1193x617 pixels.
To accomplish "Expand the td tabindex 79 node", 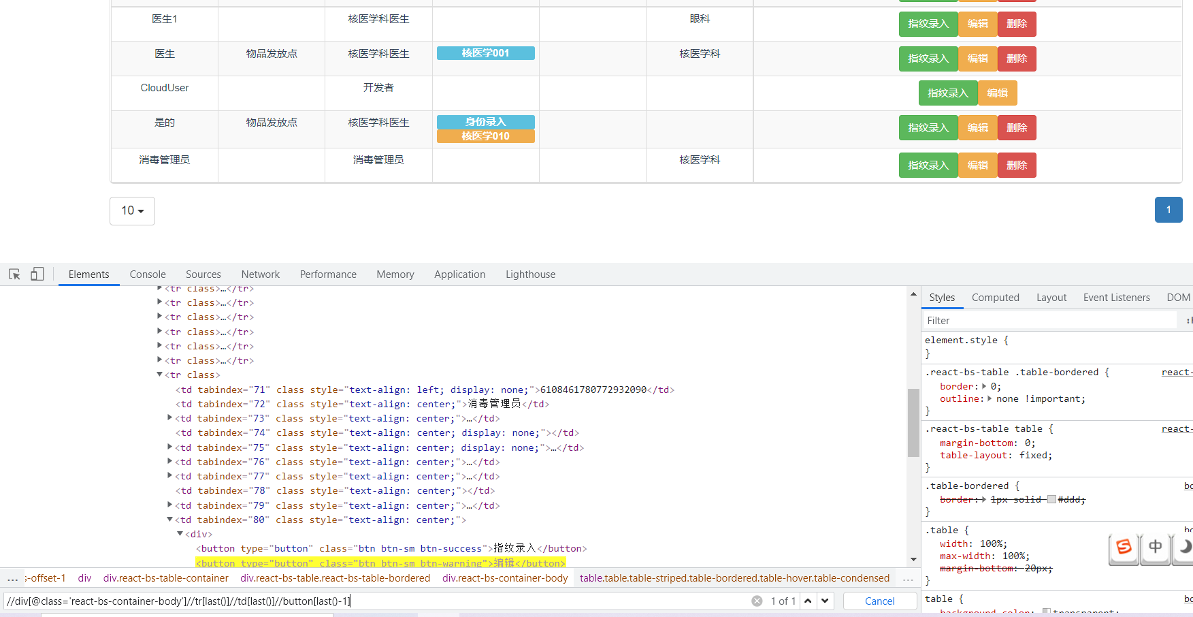I will [x=170, y=505].
